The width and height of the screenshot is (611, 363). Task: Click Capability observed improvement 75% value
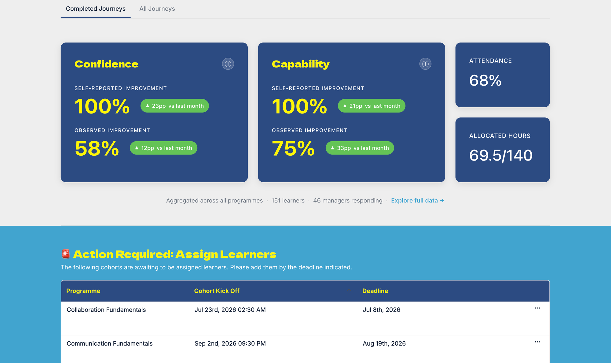pyautogui.click(x=293, y=148)
